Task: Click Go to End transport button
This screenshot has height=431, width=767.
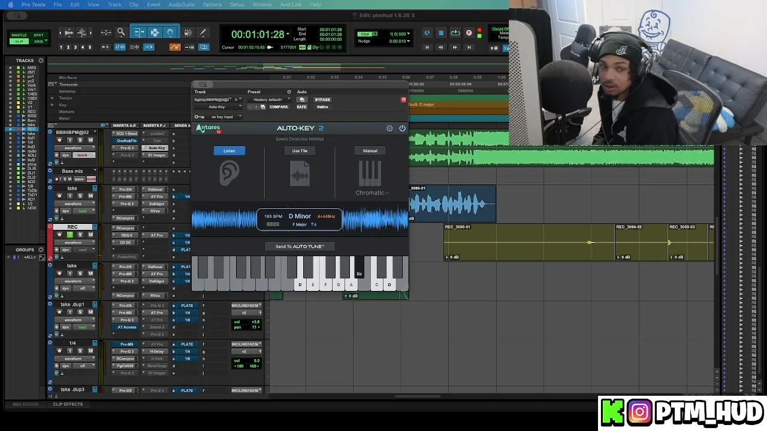Action: pos(469,47)
